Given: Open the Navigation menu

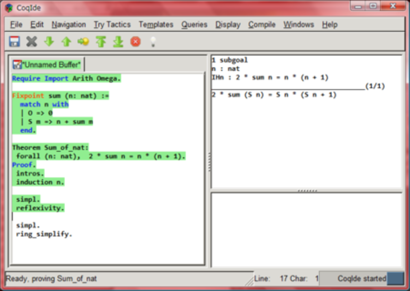Looking at the screenshot, I should coord(68,25).
